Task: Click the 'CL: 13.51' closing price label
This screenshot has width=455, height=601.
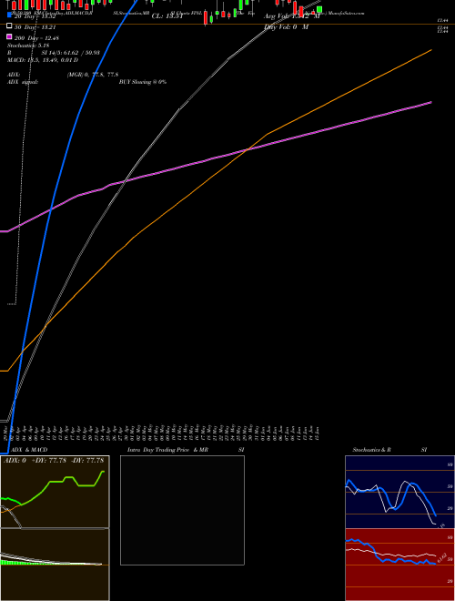Action: point(167,16)
